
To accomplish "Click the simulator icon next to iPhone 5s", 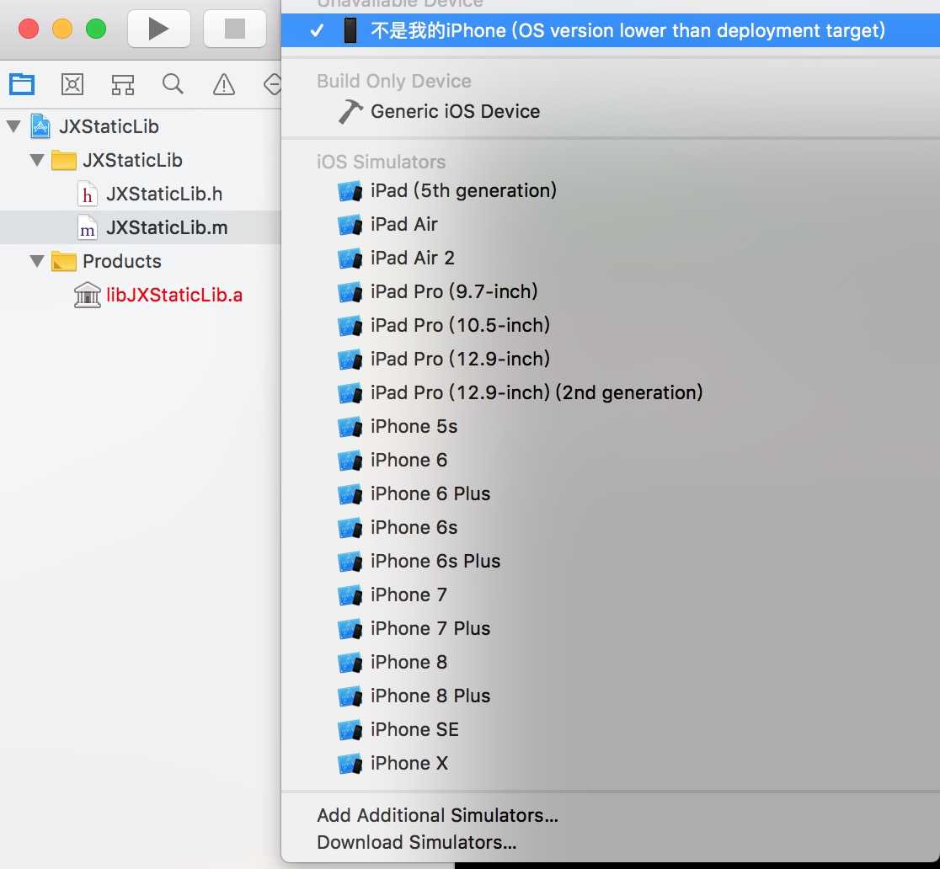I will [350, 427].
